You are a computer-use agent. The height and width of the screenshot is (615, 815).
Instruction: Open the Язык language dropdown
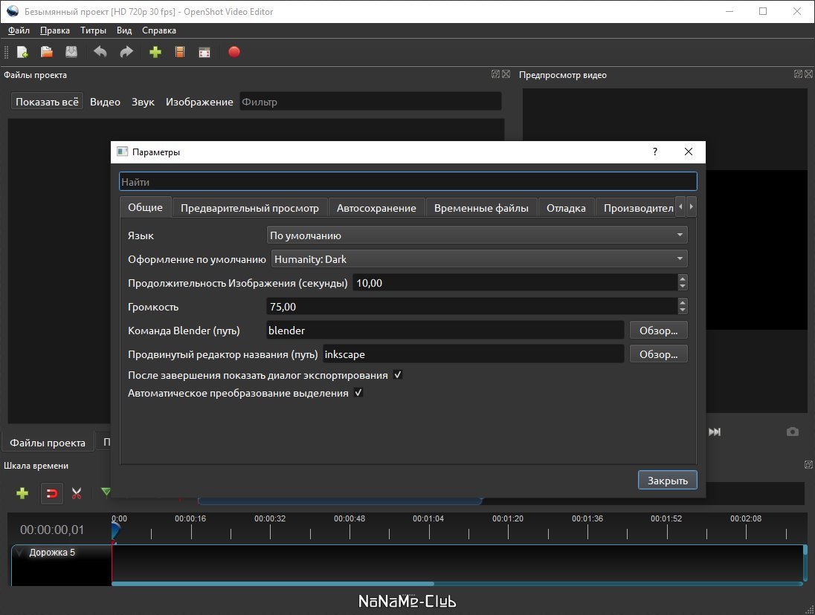[477, 235]
